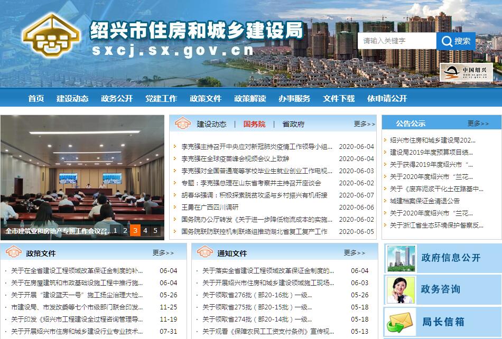Open the 局长信箱 envelope icon

coord(401,321)
